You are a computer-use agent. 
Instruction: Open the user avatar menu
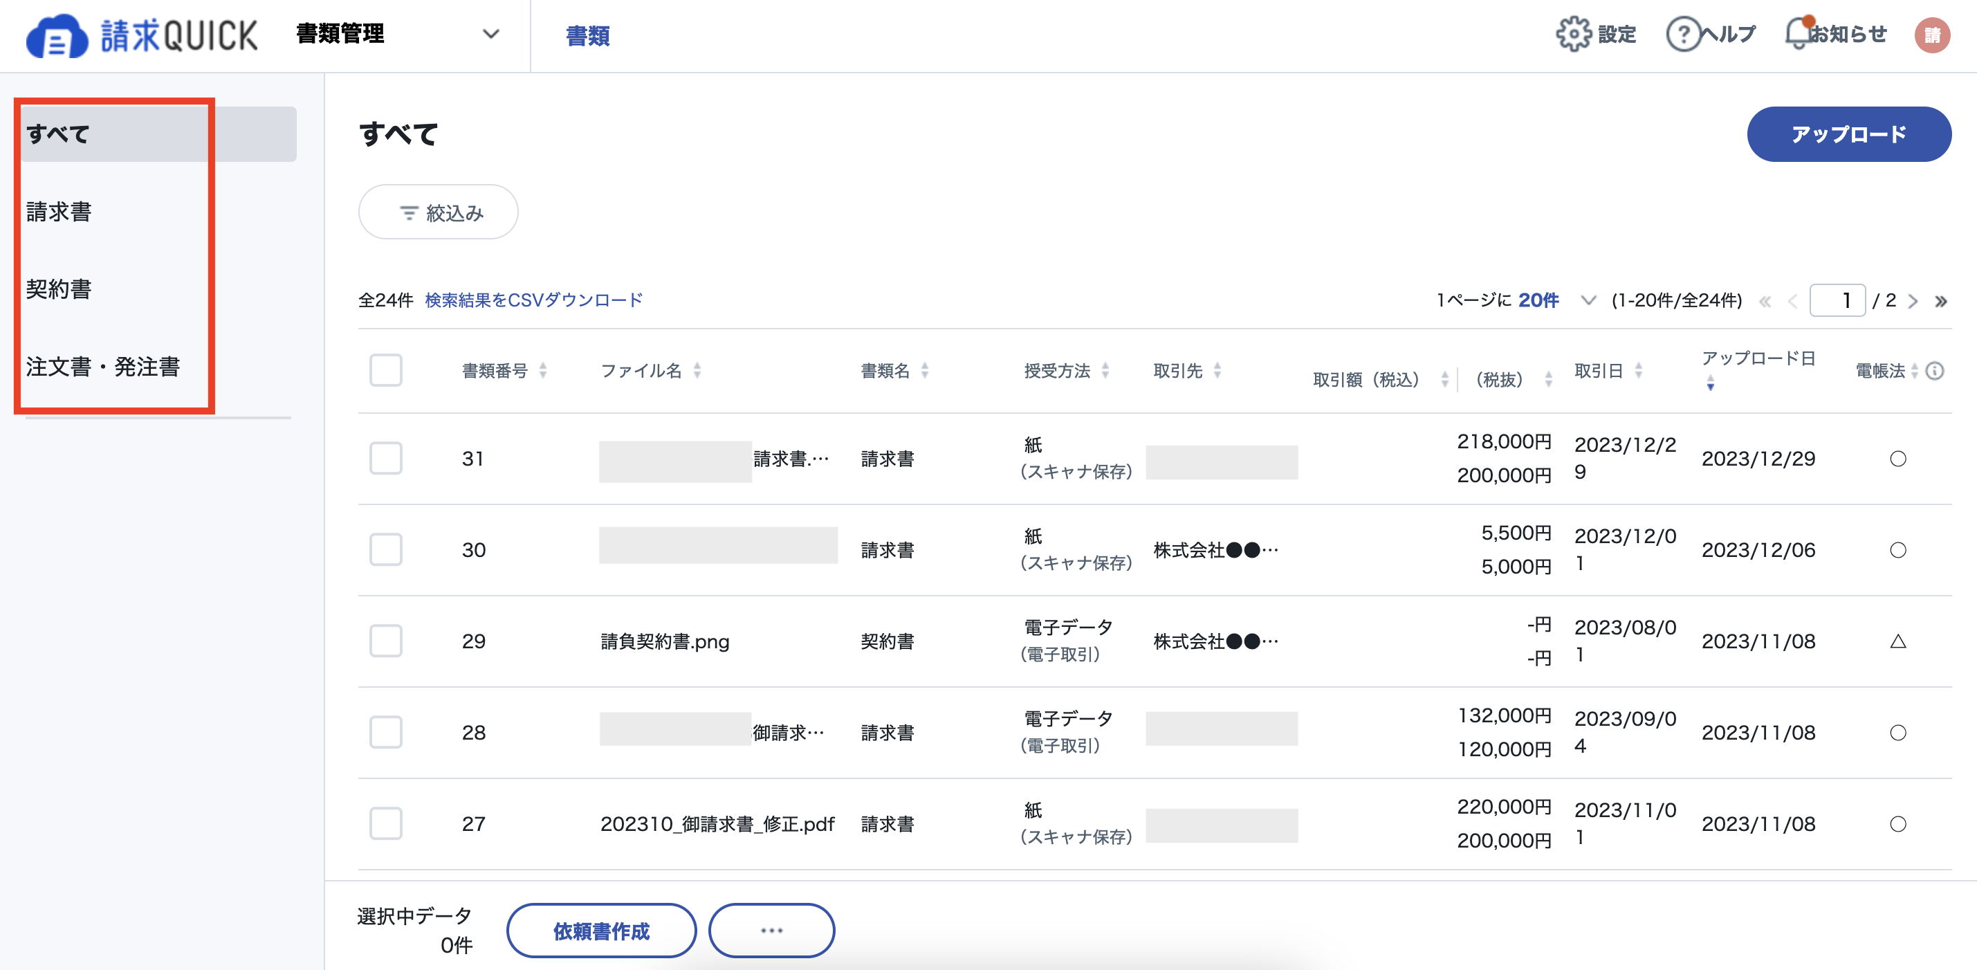[1932, 35]
